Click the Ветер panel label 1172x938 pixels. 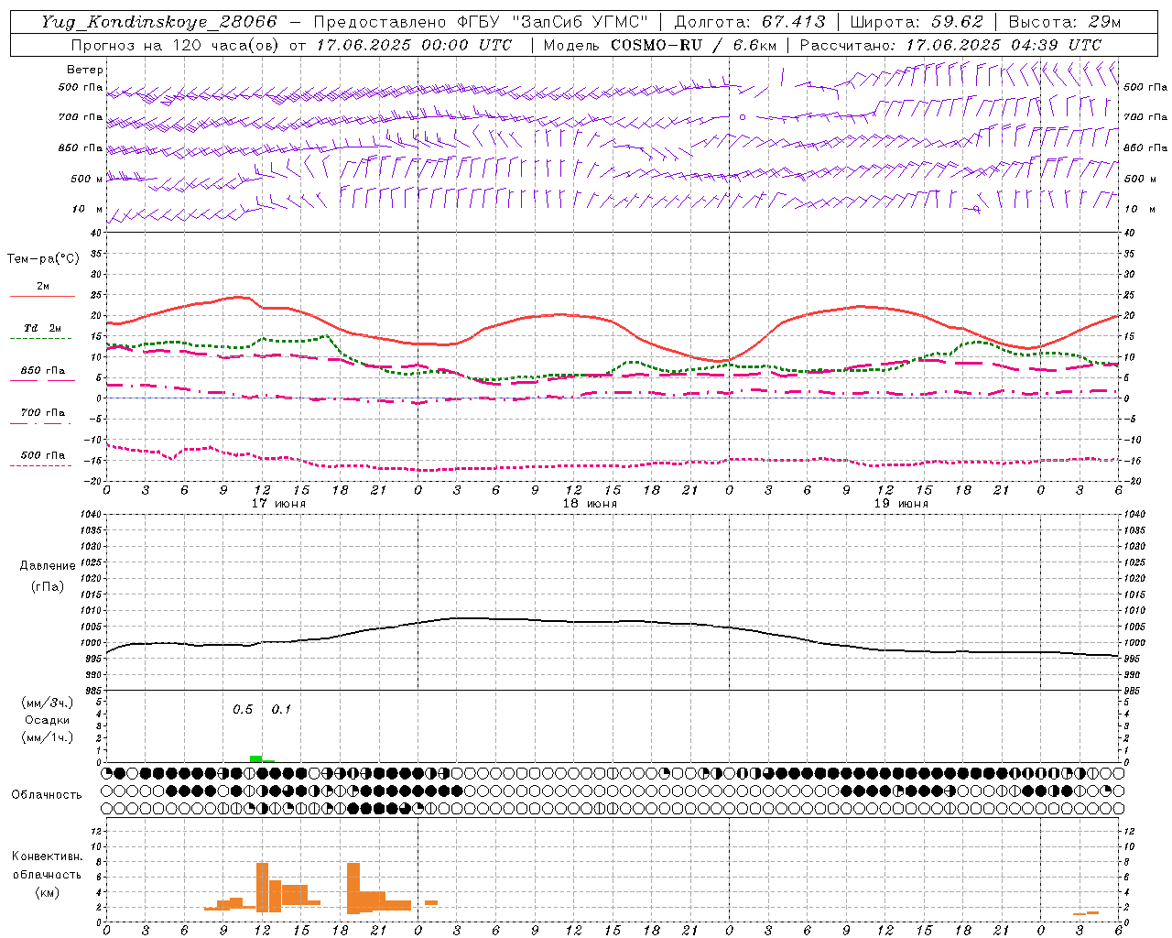pos(85,70)
